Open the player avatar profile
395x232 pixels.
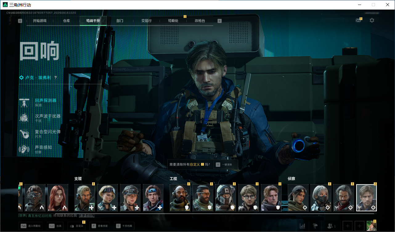(371, 226)
